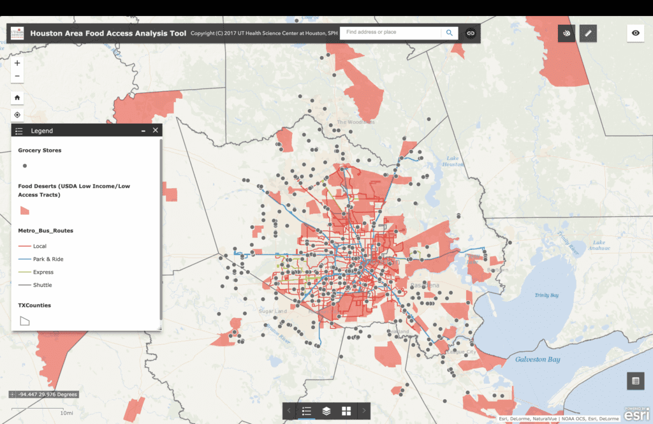Click the Home button to reset map extent

pos(17,97)
